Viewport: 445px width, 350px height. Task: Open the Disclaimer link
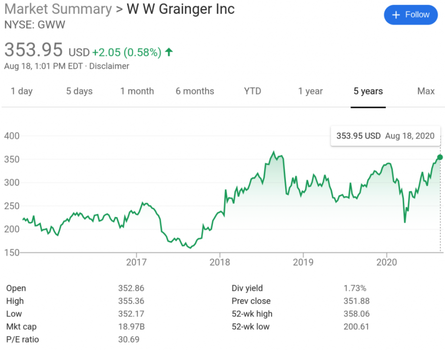pos(109,66)
